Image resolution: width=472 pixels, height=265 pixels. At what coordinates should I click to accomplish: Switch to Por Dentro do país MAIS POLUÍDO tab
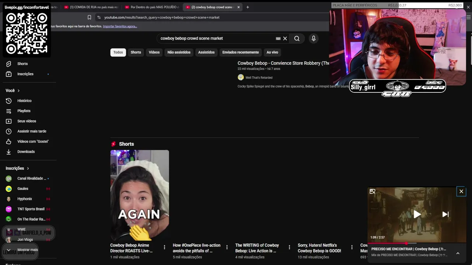pos(152,7)
